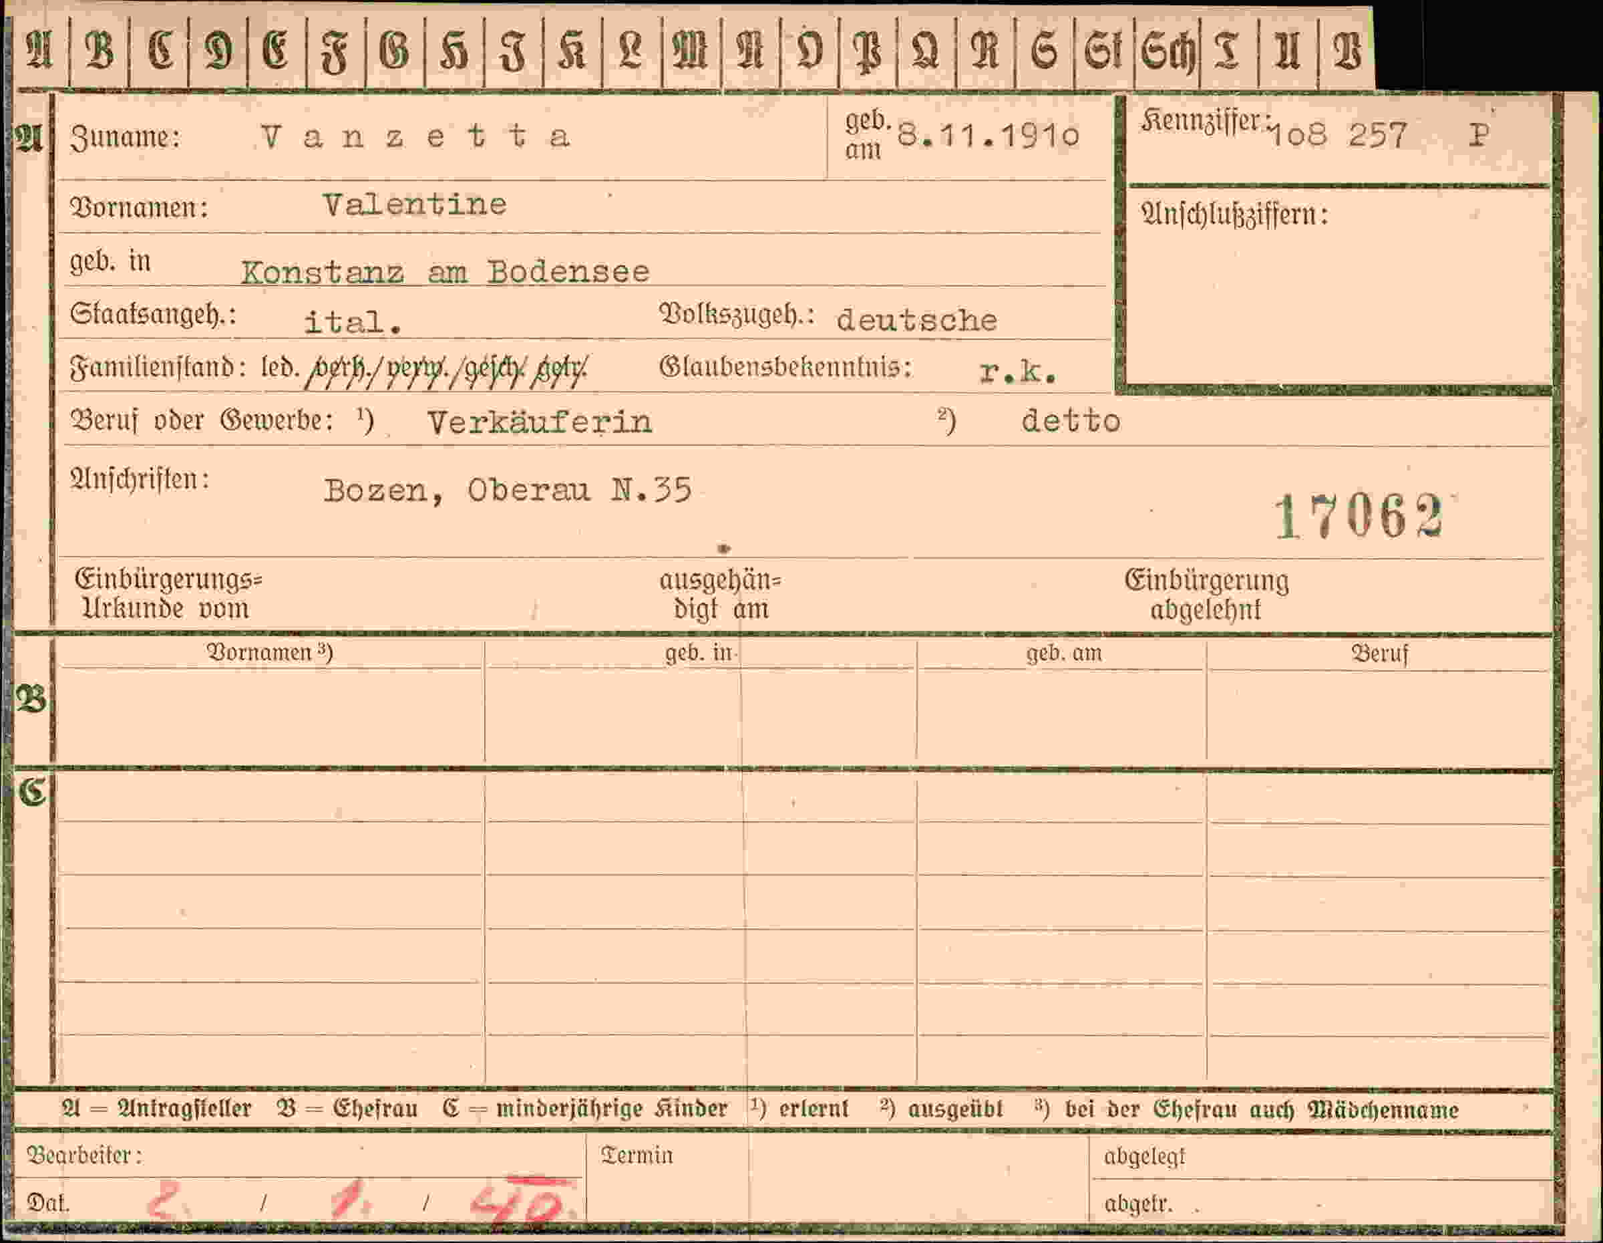Click the section "C" marker on left margin
Viewport: 1603px width, 1243px height.
33,791
